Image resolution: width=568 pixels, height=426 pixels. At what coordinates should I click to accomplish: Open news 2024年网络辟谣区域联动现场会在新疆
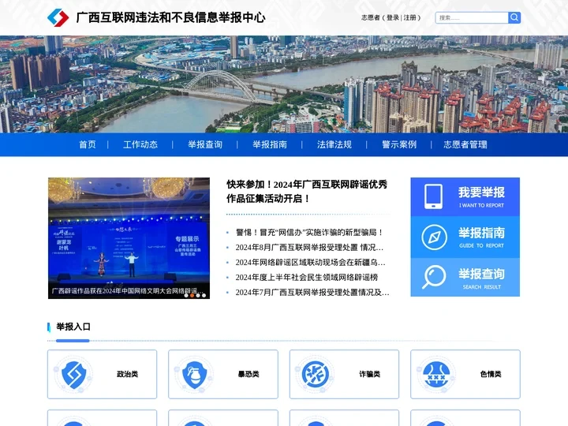[x=311, y=262]
